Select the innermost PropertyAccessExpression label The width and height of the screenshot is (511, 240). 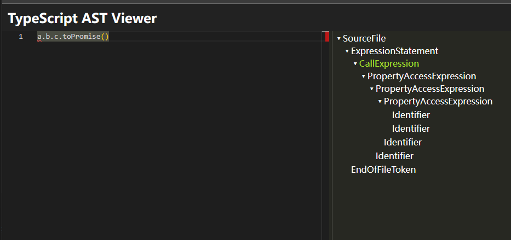438,101
